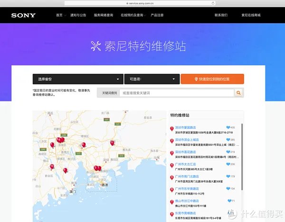Image resolution: width=285 pixels, height=222 pixels.
Task: Open 通知与公告 in the nav bar
Action: click(78, 15)
